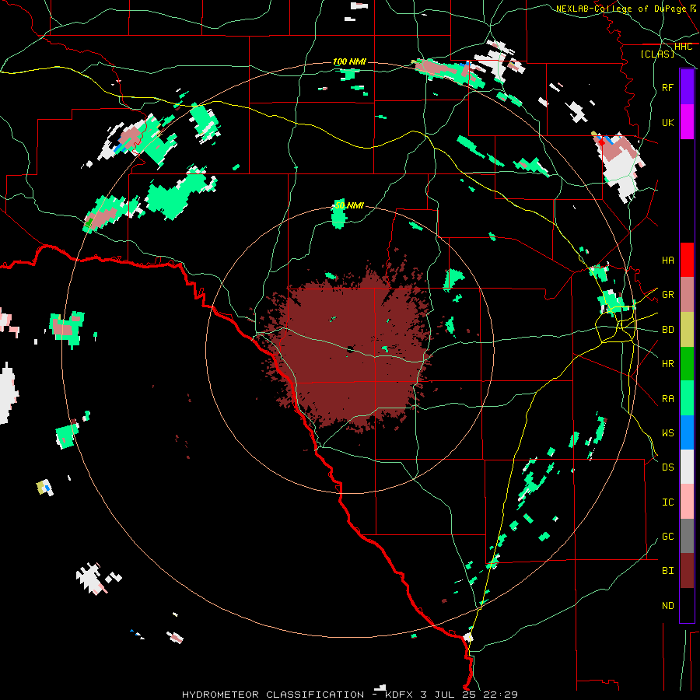Image resolution: width=700 pixels, height=700 pixels.
Task: Click the 'RA' legend label
Action: click(667, 399)
